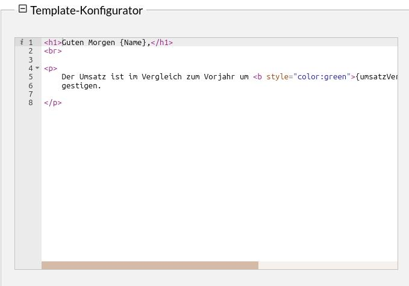Click the opening p tag on line 4
Image resolution: width=409 pixels, height=286 pixels.
(51, 68)
